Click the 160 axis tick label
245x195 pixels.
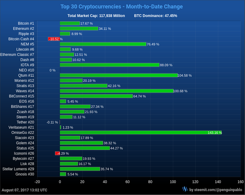pos(241,182)
